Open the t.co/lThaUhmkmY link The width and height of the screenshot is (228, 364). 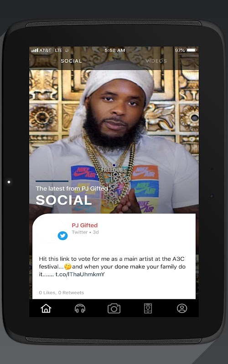pos(80,274)
